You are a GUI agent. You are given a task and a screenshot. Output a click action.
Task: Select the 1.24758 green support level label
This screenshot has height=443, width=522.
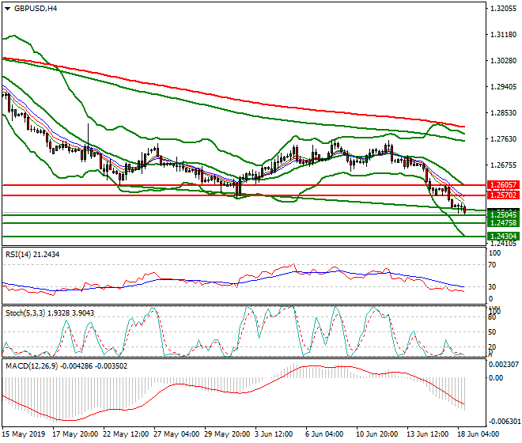point(503,223)
